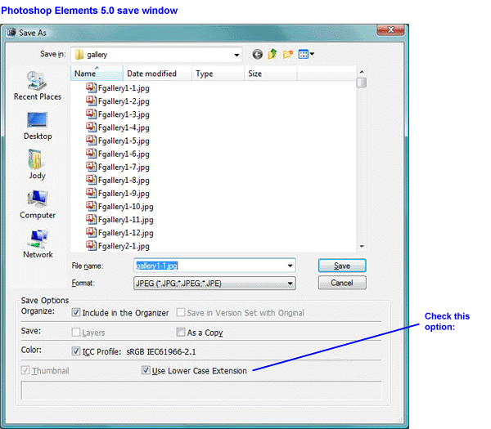Sort by Date modified column
491x429 pixels.
pyautogui.click(x=157, y=74)
